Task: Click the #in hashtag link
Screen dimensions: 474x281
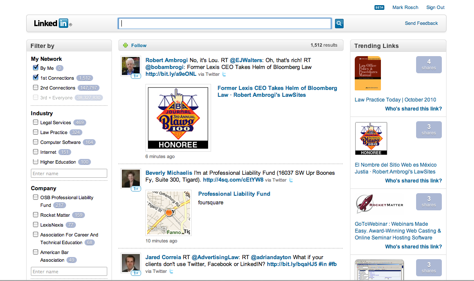Action: click(x=323, y=264)
